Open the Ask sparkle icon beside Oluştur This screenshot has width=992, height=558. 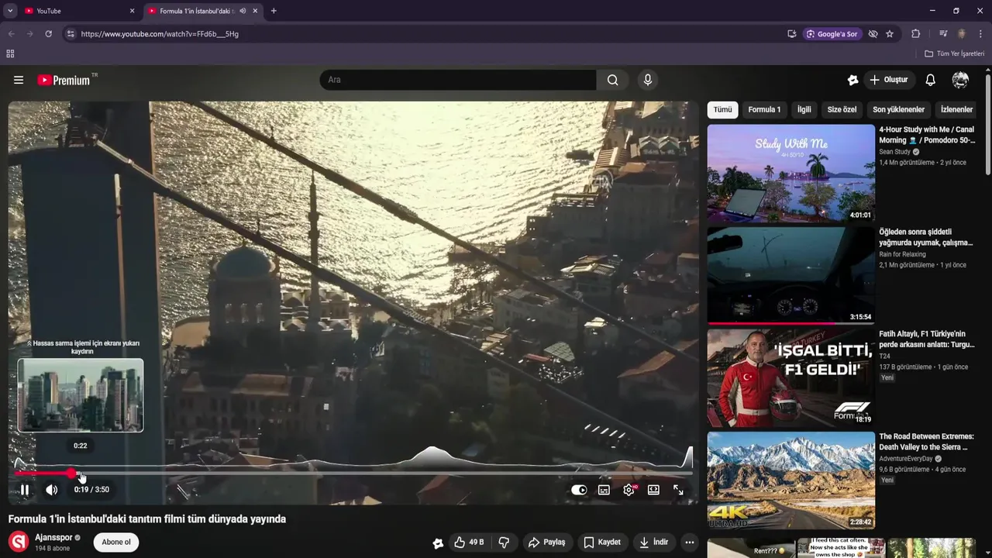pyautogui.click(x=852, y=80)
